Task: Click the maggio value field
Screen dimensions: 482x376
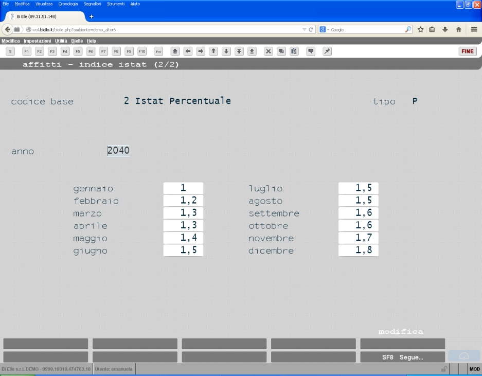Action: coord(183,238)
